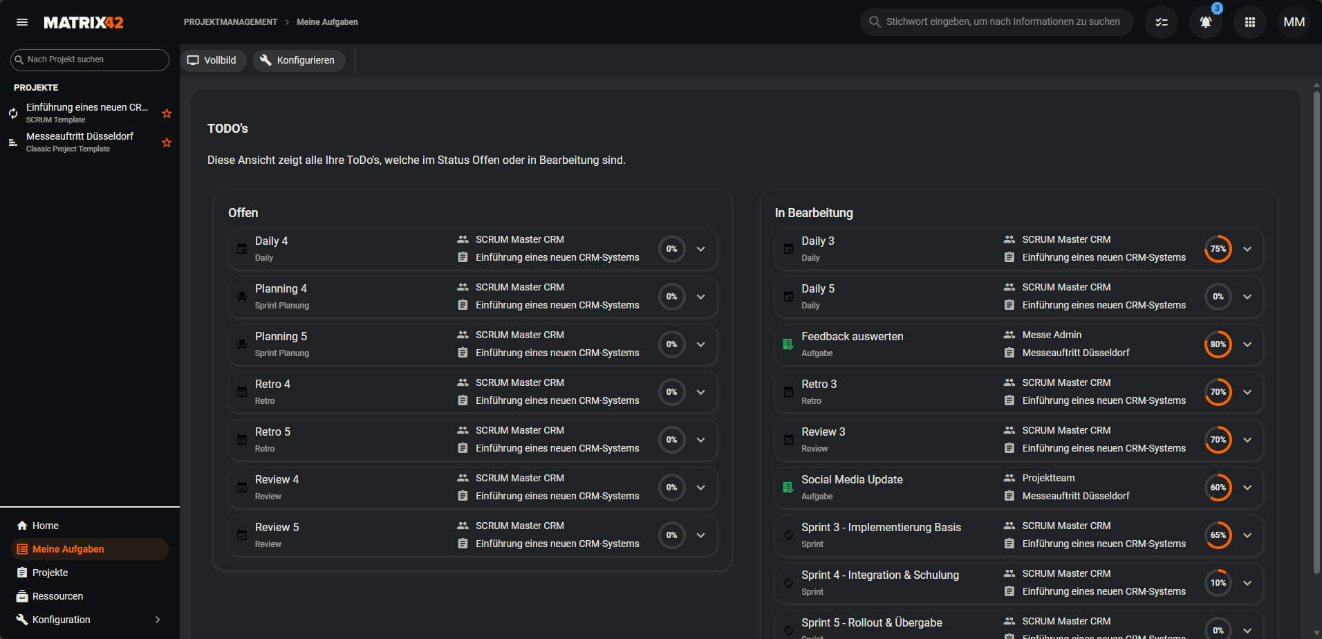Screen dimensions: 1322x639
Task: Click the Feedback auswerten task icon
Action: click(788, 344)
